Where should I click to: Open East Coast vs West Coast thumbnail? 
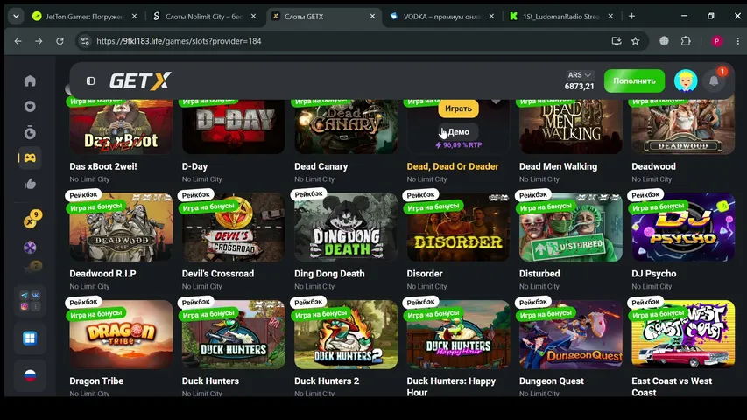(683, 334)
